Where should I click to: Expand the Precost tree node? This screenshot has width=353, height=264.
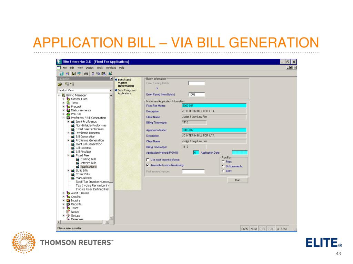click(x=64, y=107)
